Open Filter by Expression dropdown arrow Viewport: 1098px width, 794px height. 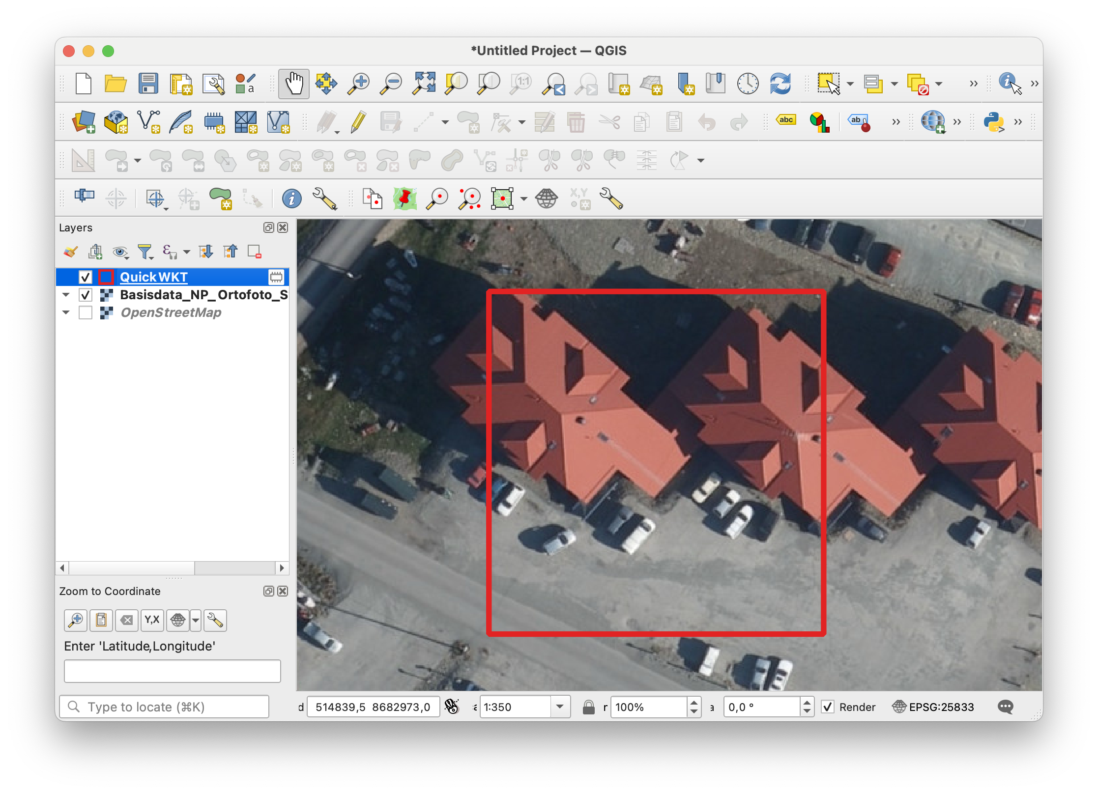187,252
